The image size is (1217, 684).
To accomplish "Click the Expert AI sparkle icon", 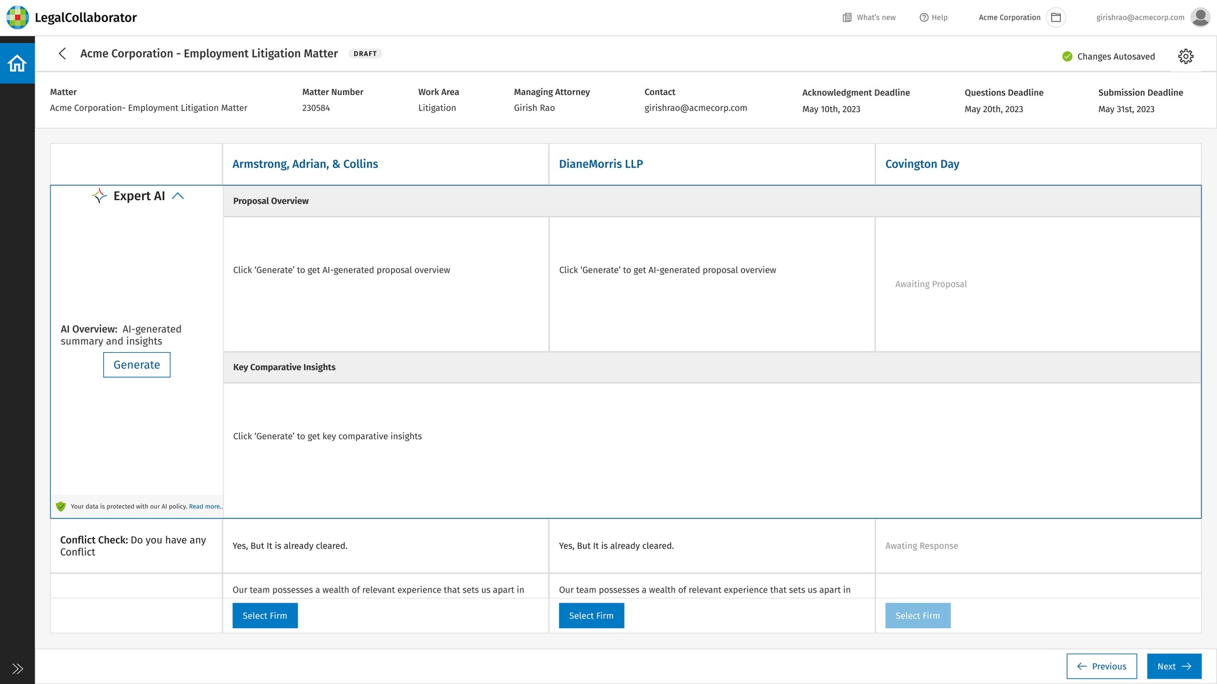I will coord(99,196).
